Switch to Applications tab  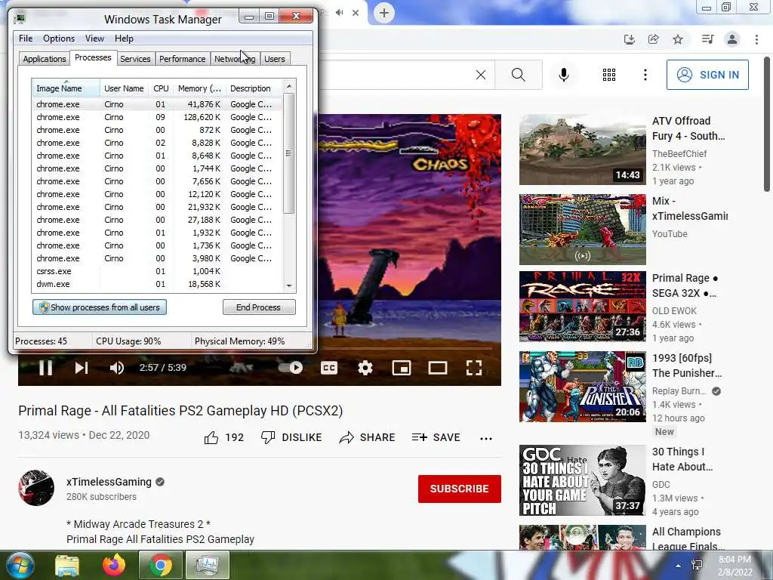(x=45, y=59)
